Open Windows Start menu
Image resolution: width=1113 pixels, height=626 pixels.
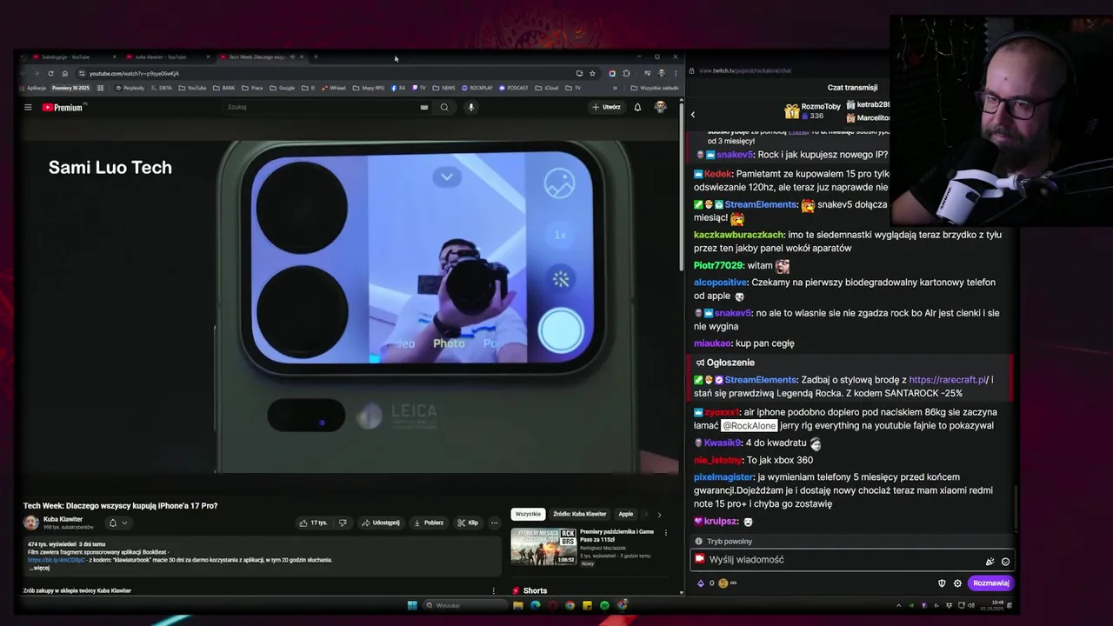(412, 605)
